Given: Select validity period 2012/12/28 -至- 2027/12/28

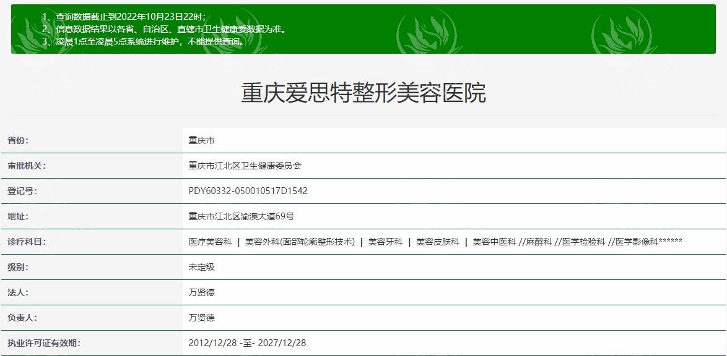Looking at the screenshot, I should pyautogui.click(x=247, y=343).
